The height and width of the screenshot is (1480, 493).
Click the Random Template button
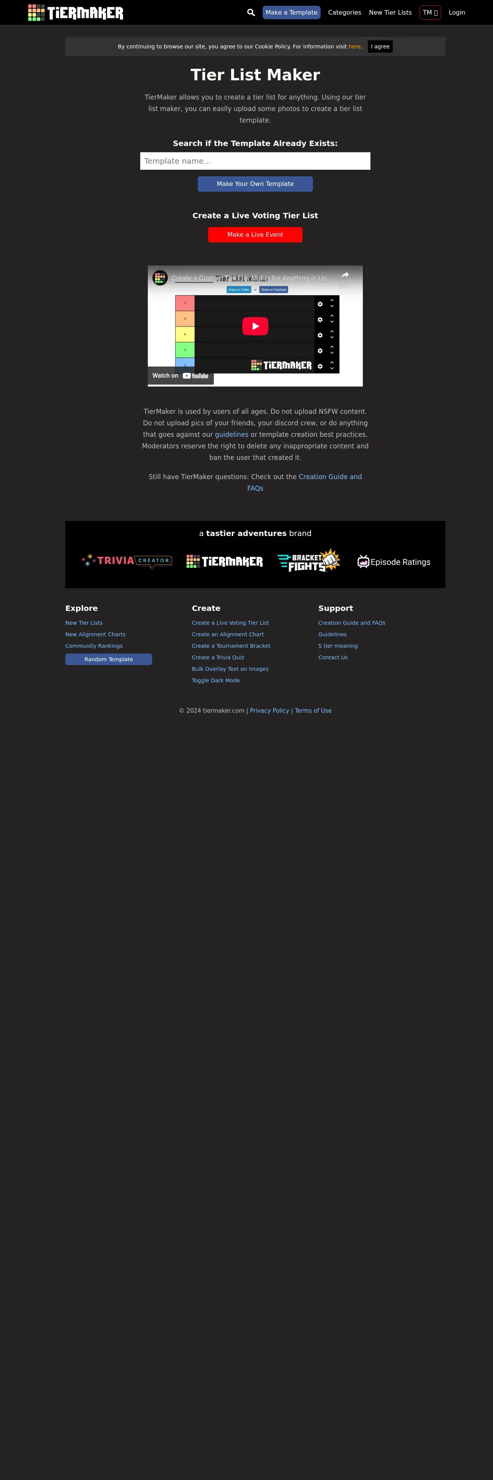pos(109,660)
